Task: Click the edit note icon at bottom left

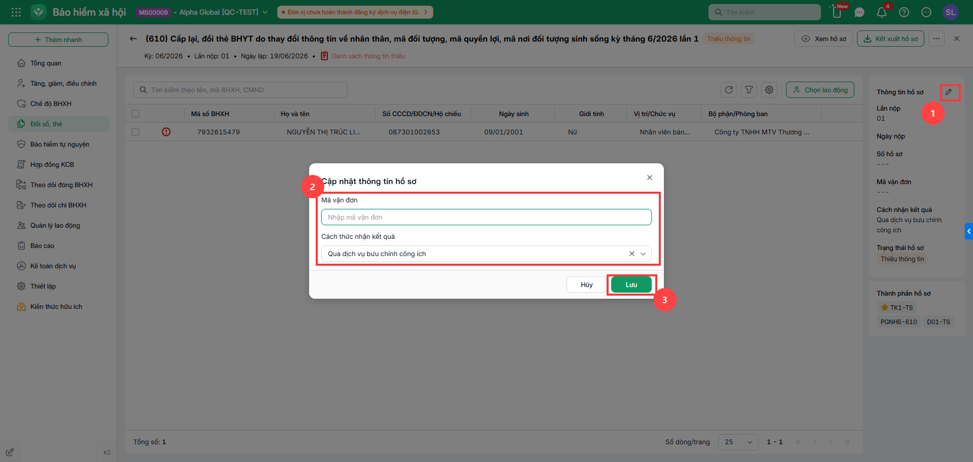Action: (x=10, y=452)
